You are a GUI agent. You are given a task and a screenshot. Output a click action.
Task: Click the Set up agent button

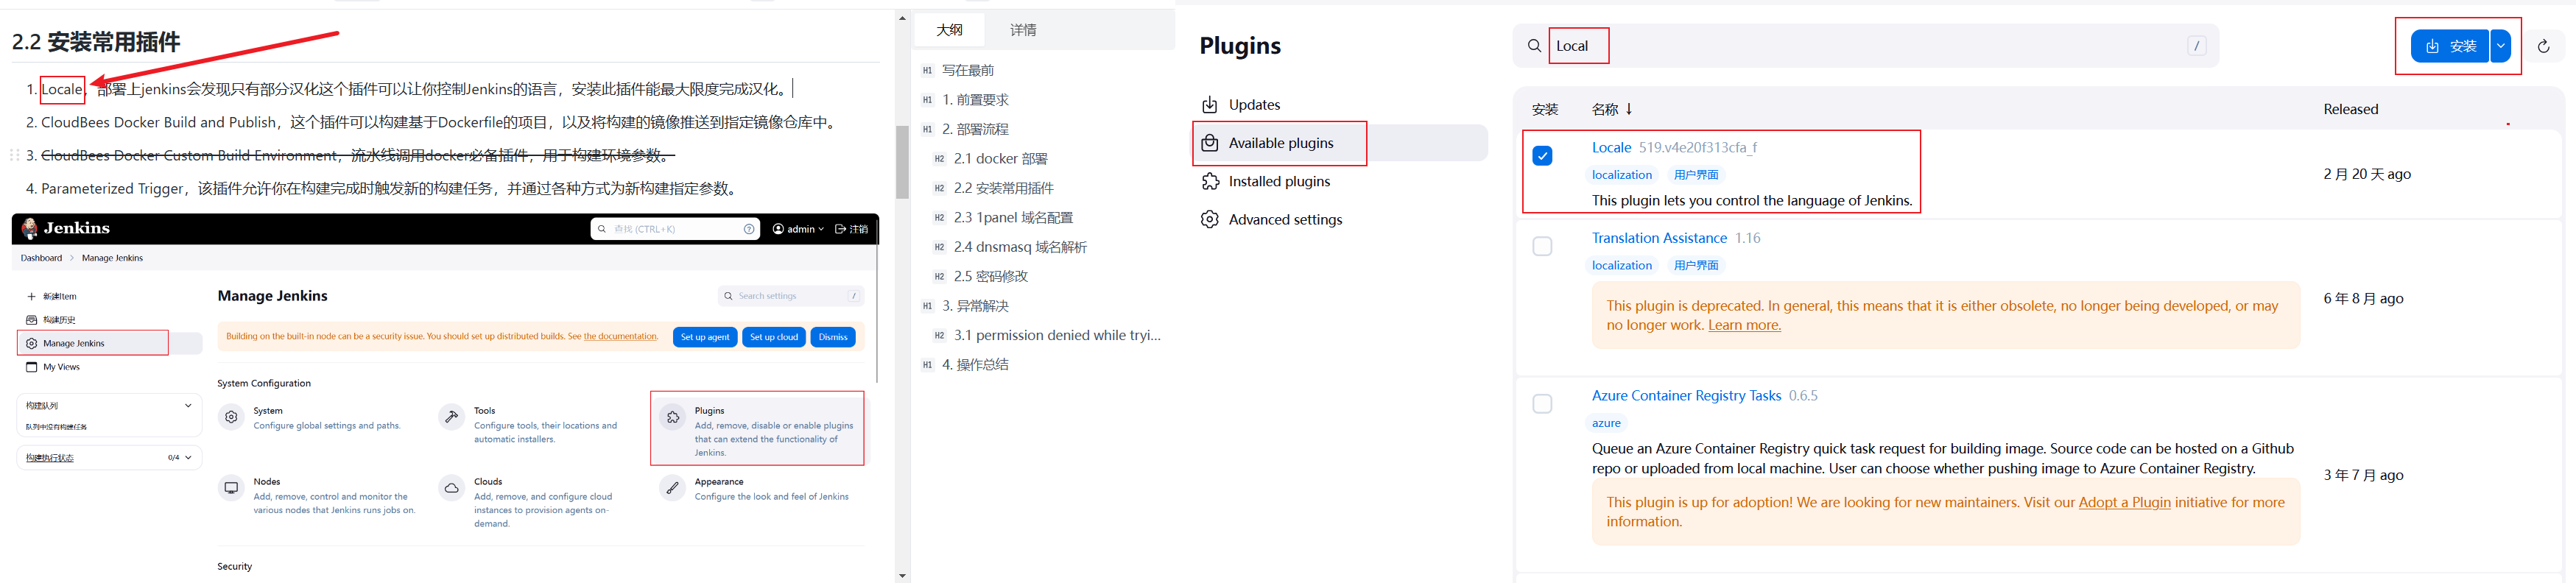(x=705, y=337)
